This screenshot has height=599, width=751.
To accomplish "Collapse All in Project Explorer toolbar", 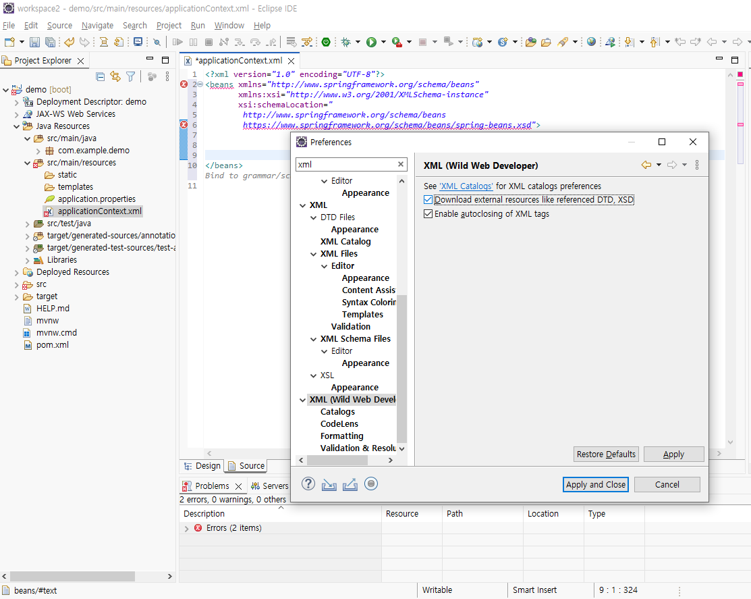I will [100, 77].
